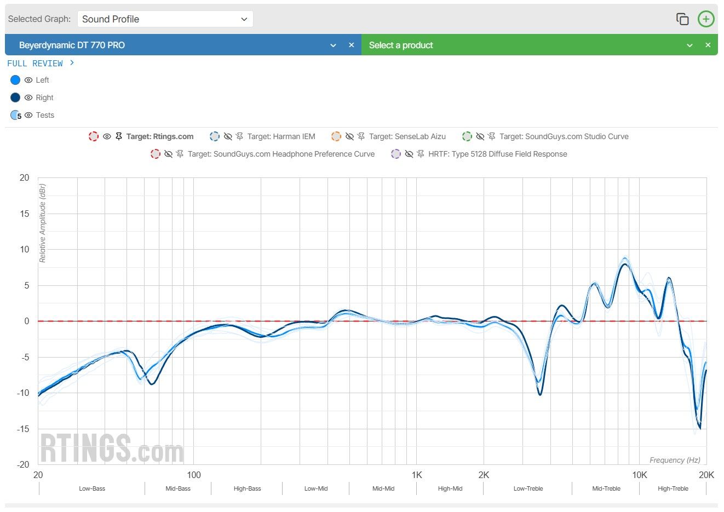Viewport: 724px width, 512px height.
Task: Toggle visibility eye for Tests curves
Action: (x=28, y=115)
